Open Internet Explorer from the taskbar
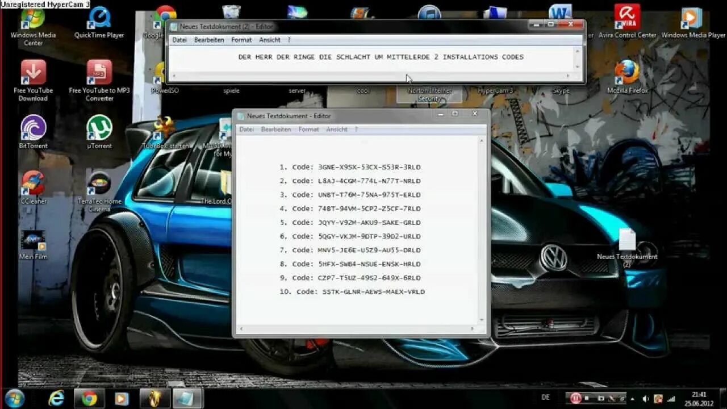This screenshot has width=727, height=409. 56,398
